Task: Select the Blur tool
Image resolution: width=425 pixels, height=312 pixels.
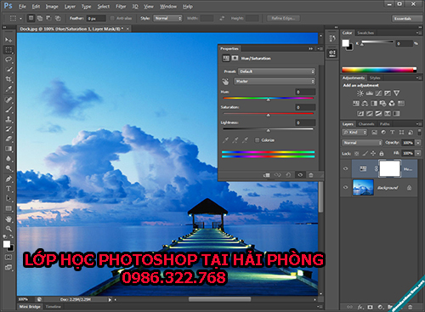Action: (x=8, y=158)
